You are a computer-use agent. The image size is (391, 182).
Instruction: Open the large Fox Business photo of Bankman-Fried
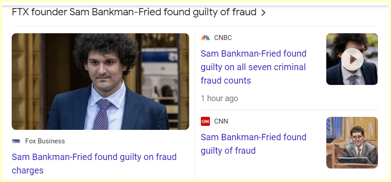[100, 81]
